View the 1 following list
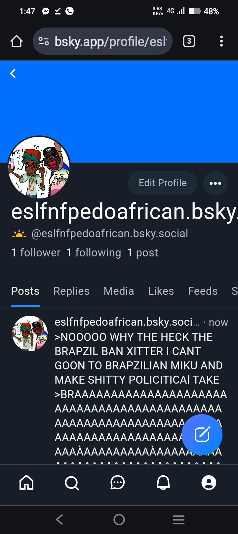This screenshot has height=534, width=238. tap(94, 252)
